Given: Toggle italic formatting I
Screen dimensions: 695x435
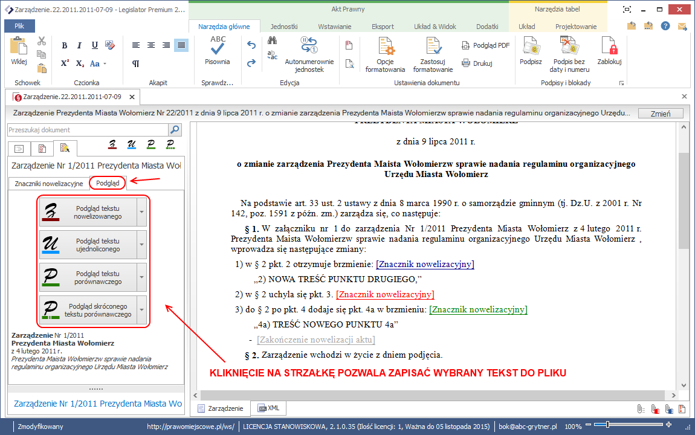Looking at the screenshot, I should pos(79,45).
